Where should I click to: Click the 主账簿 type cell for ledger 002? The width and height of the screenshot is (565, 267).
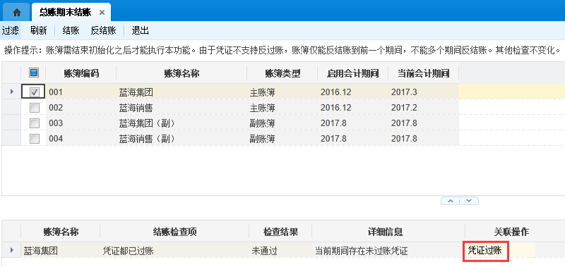coord(282,108)
